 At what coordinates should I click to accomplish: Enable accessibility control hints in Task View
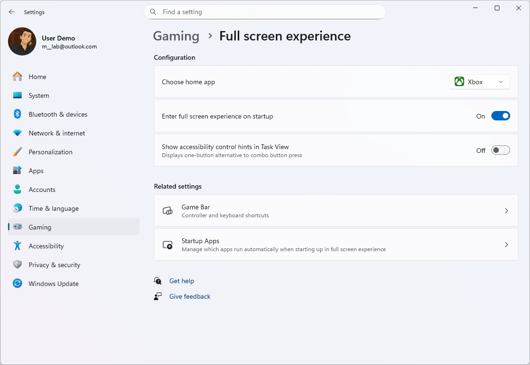click(x=501, y=150)
